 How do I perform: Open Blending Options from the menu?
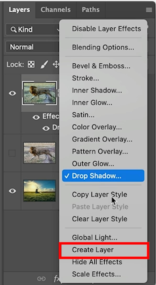(104, 47)
